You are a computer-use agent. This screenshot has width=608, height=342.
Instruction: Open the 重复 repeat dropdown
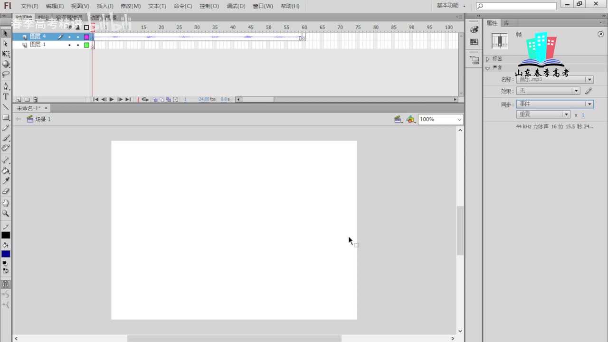pos(543,114)
